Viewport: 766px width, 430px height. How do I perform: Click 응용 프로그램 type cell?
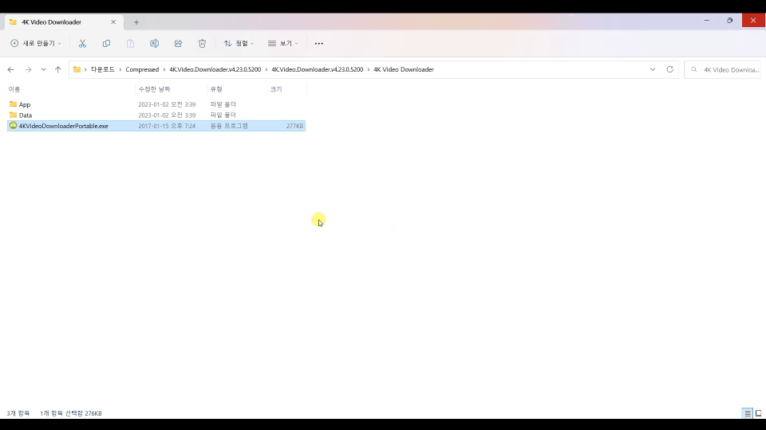click(229, 126)
